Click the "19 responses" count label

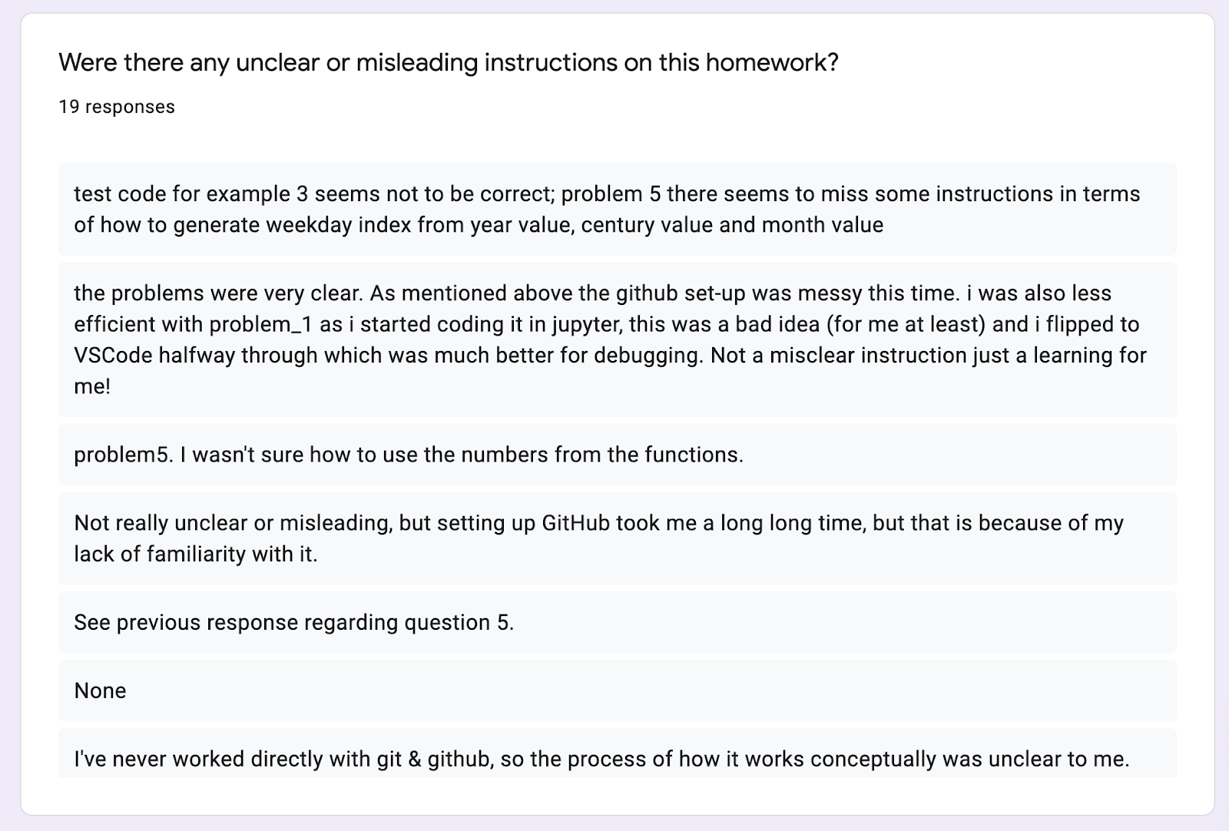pyautogui.click(x=117, y=107)
